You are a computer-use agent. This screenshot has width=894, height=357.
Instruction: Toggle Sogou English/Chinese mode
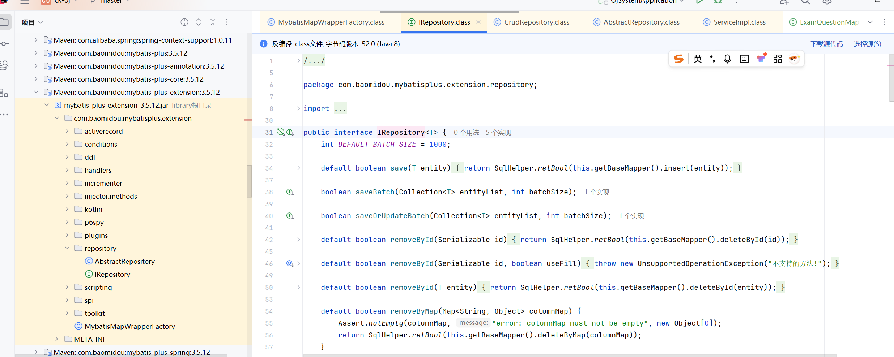698,59
